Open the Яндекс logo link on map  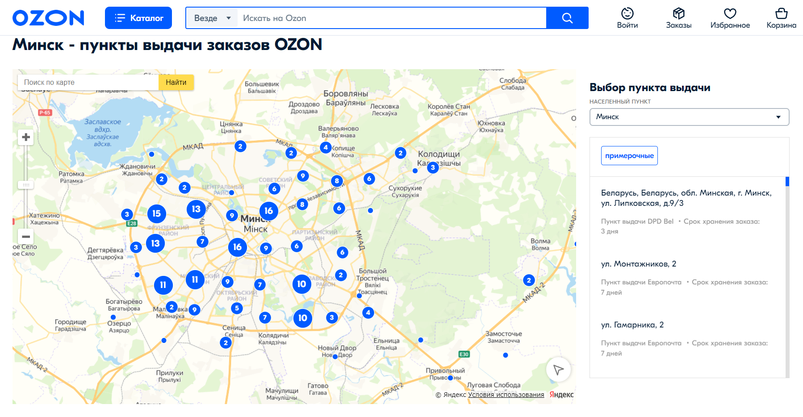click(561, 395)
